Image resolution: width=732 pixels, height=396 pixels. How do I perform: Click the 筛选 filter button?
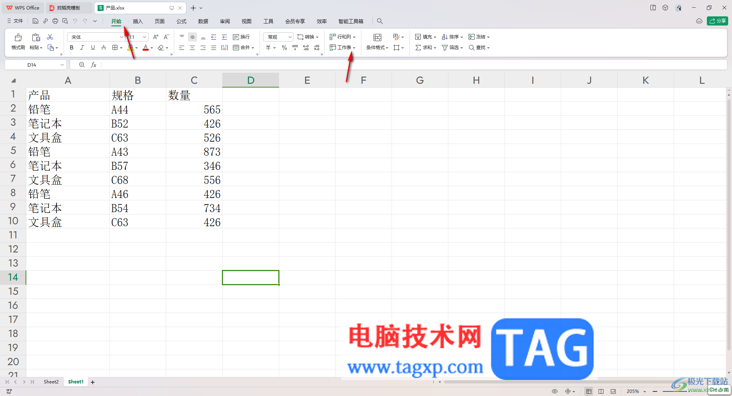(x=452, y=48)
